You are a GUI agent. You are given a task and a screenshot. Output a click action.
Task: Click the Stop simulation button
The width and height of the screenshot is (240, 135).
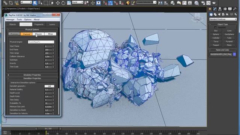coord(50,34)
